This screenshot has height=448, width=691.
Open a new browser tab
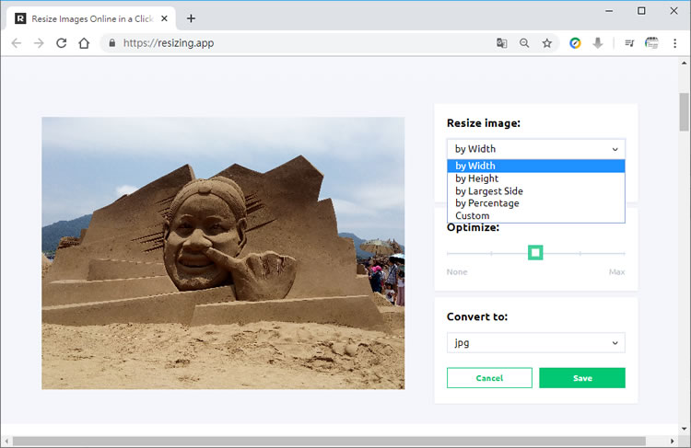pos(191,18)
